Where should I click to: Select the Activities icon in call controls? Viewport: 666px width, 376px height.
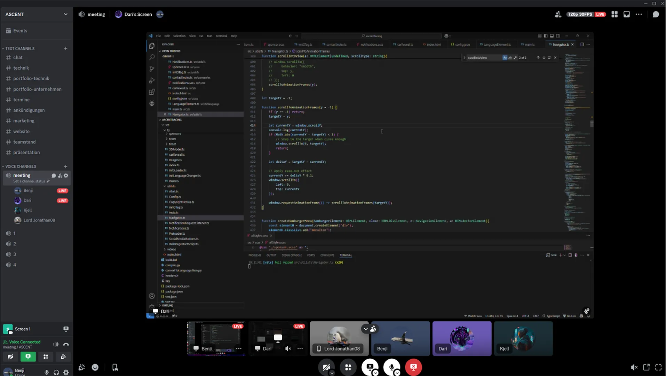point(348,367)
